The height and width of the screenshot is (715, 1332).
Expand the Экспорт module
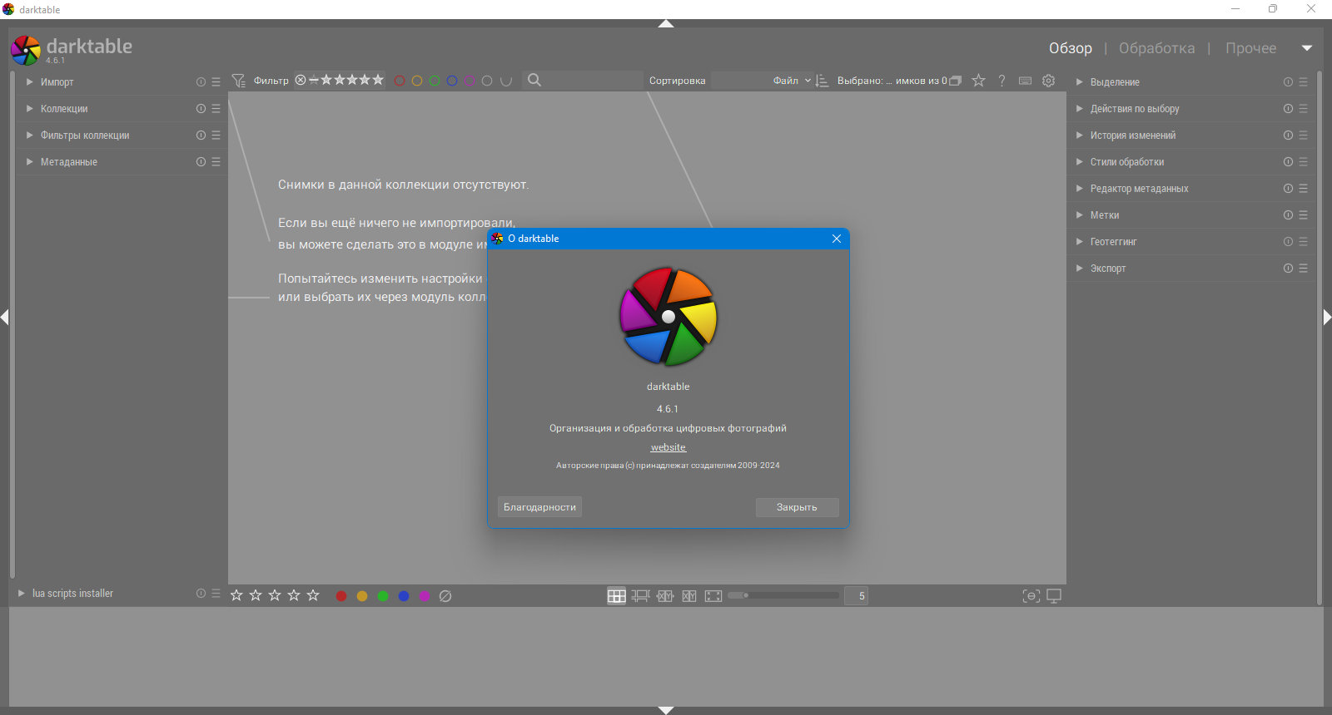pos(1108,269)
